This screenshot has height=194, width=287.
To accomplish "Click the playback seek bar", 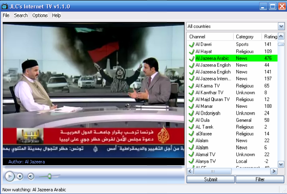I will [x=93, y=168].
